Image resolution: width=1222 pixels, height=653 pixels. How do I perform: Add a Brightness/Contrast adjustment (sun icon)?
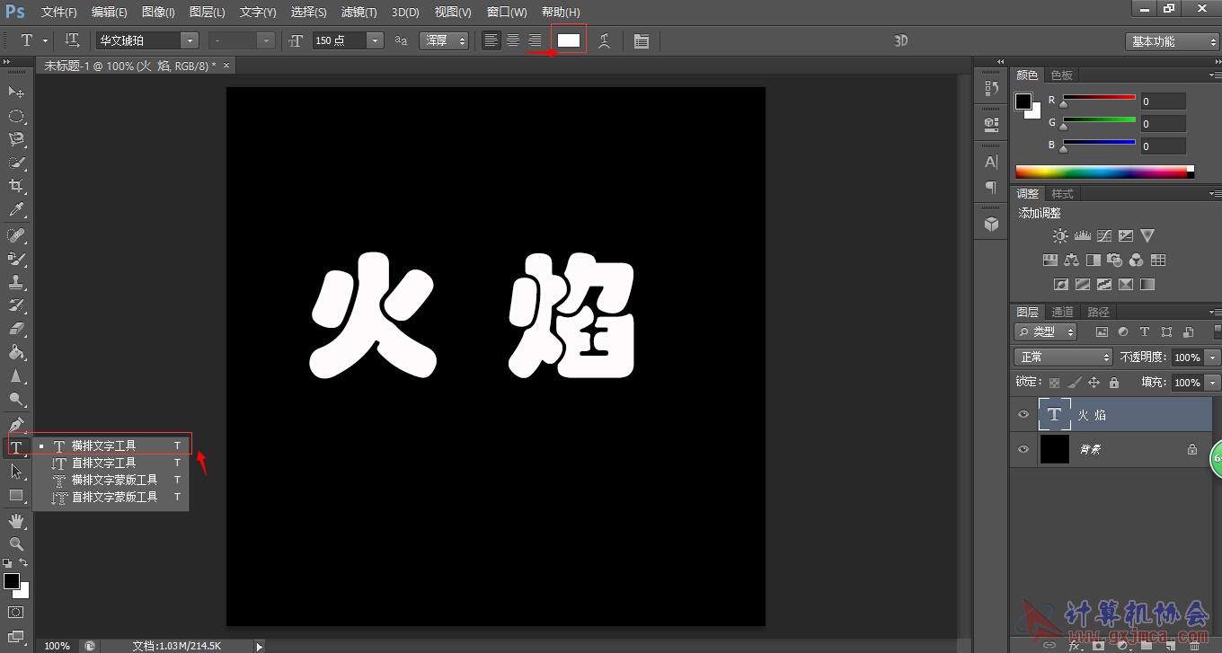pos(1060,236)
